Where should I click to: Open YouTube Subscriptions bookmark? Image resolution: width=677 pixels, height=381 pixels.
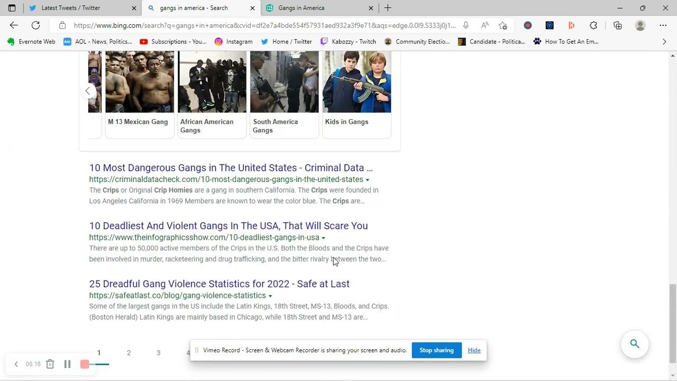[173, 41]
